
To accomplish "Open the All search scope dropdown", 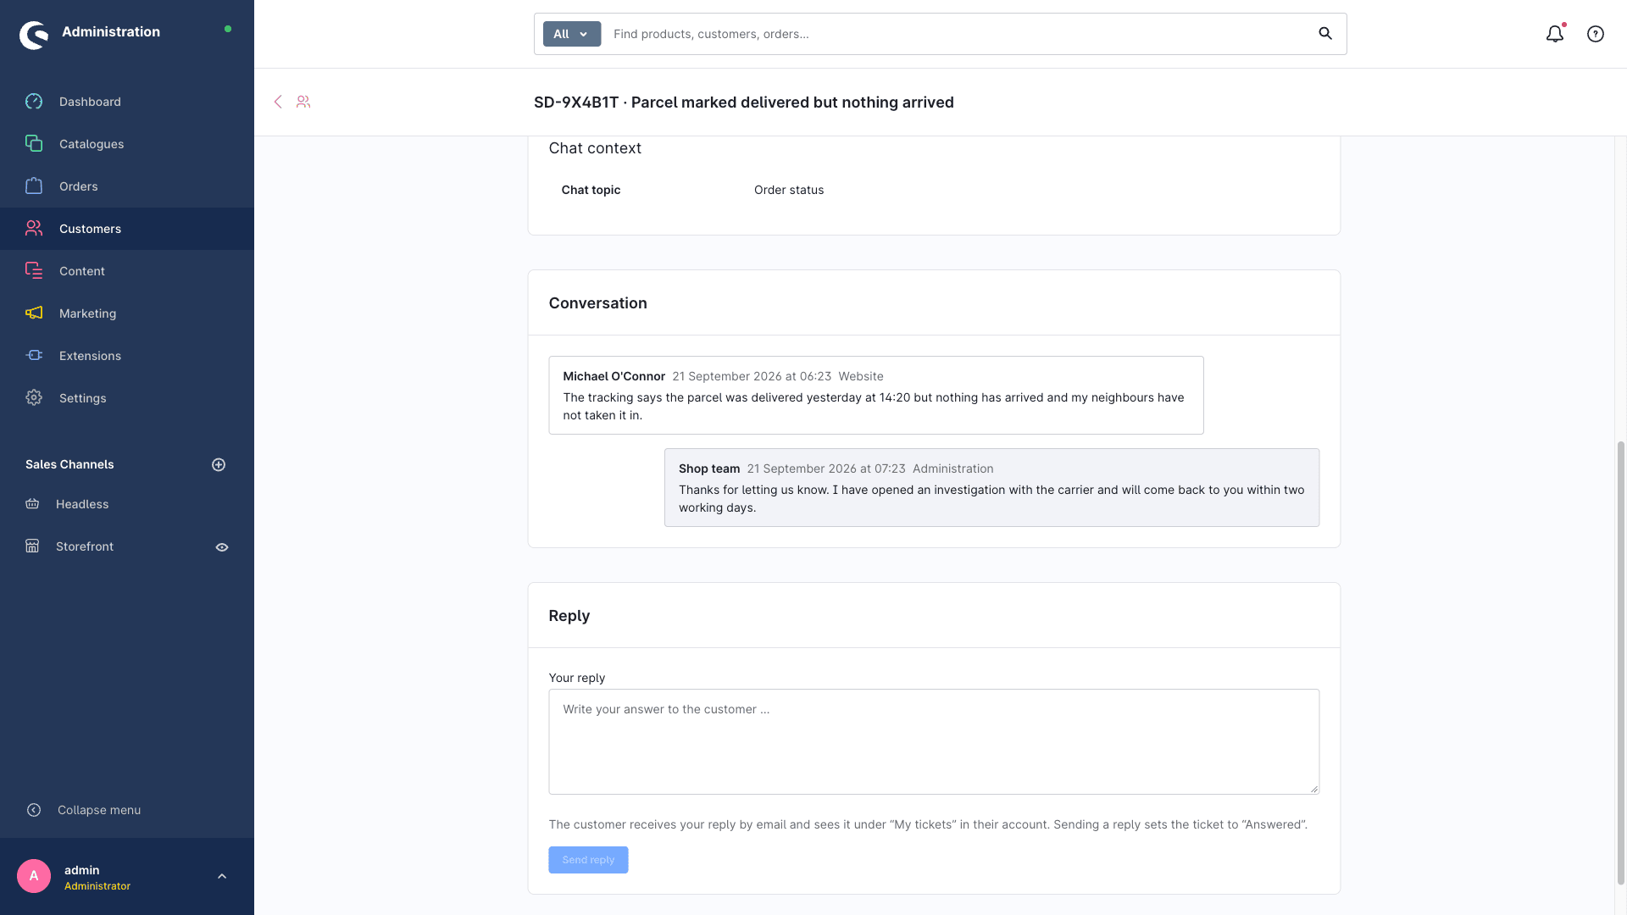I will 572,34.
